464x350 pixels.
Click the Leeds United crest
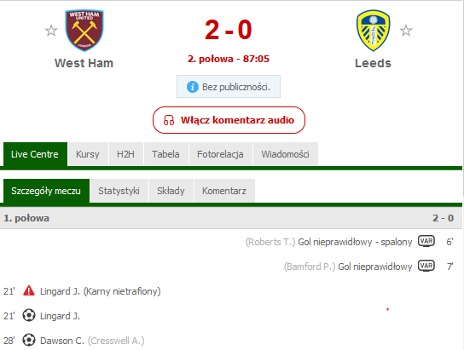(373, 31)
